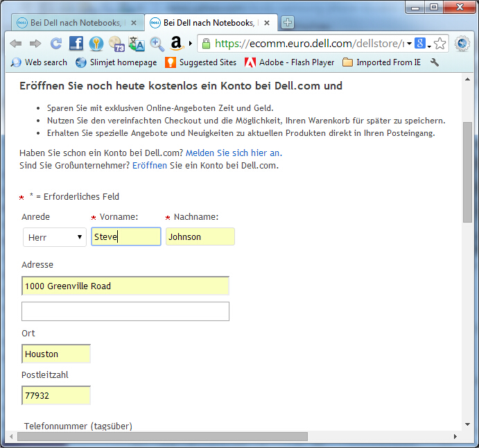
Task: Go back with the browser back arrow
Action: click(x=15, y=44)
